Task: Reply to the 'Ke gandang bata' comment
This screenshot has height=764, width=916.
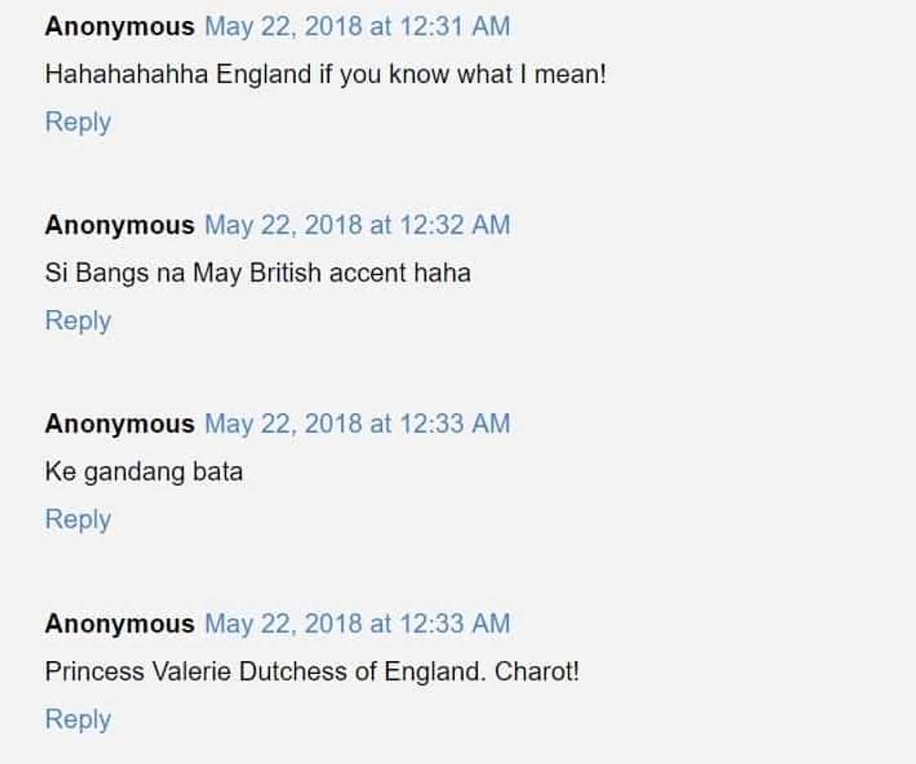Action: point(77,519)
